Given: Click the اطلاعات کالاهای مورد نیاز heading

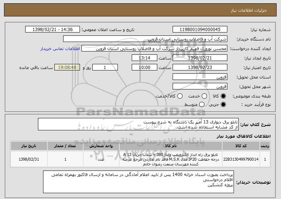Looking at the screenshot, I should tap(243, 136).
